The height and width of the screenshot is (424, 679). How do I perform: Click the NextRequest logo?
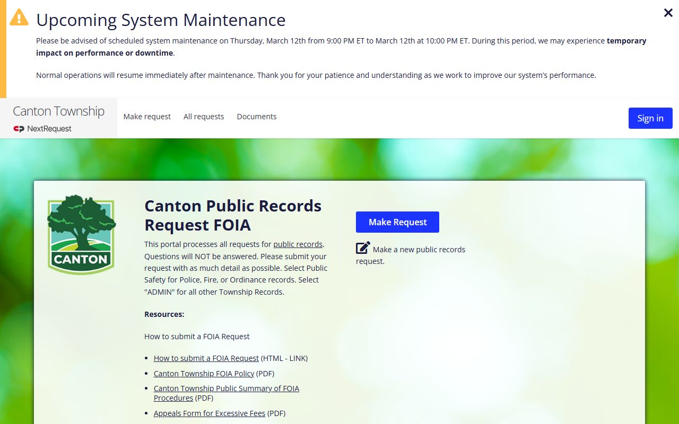click(42, 129)
